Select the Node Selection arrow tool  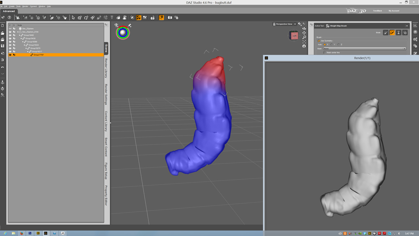click(x=73, y=18)
